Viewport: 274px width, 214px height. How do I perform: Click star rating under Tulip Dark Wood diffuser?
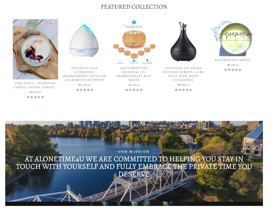tap(183, 90)
